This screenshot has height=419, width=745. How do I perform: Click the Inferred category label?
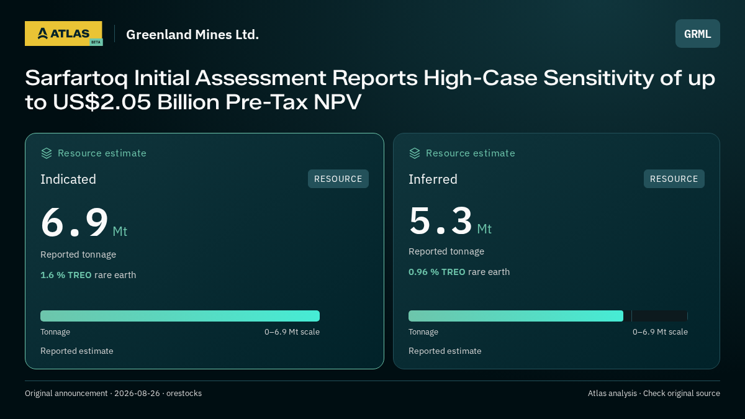[433, 179]
